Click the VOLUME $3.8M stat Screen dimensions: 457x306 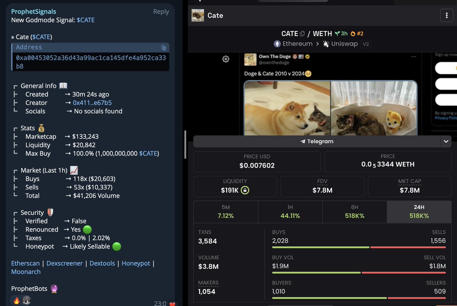point(209,262)
